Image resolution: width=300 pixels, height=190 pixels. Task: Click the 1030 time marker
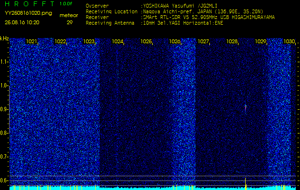[x=289, y=41]
